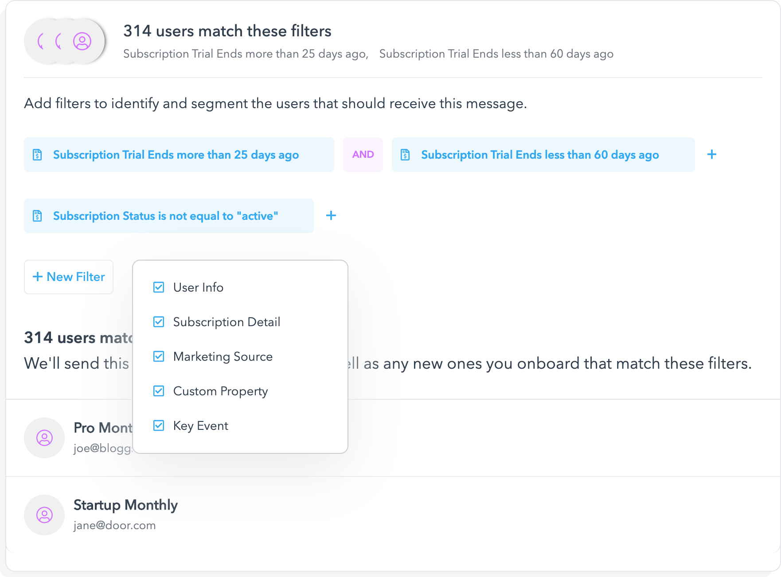Screen dimensions: 781x577
Task: Toggle the Subscription Detail checkbox
Action: pos(159,322)
